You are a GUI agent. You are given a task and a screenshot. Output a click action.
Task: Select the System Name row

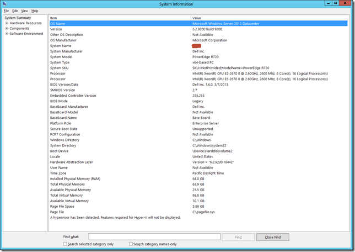(x=198, y=46)
